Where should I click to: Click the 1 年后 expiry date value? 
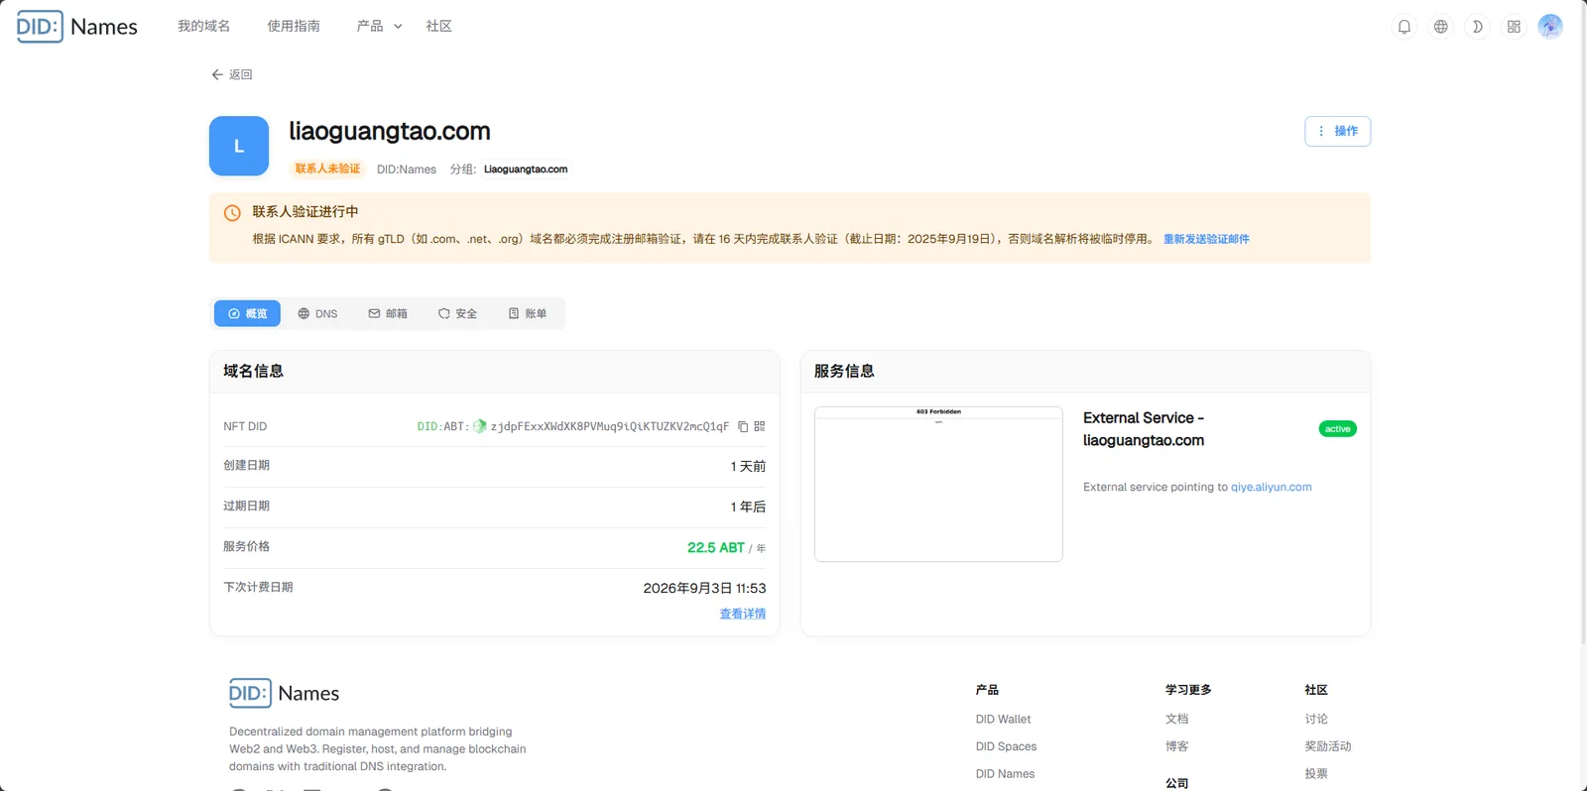748,507
